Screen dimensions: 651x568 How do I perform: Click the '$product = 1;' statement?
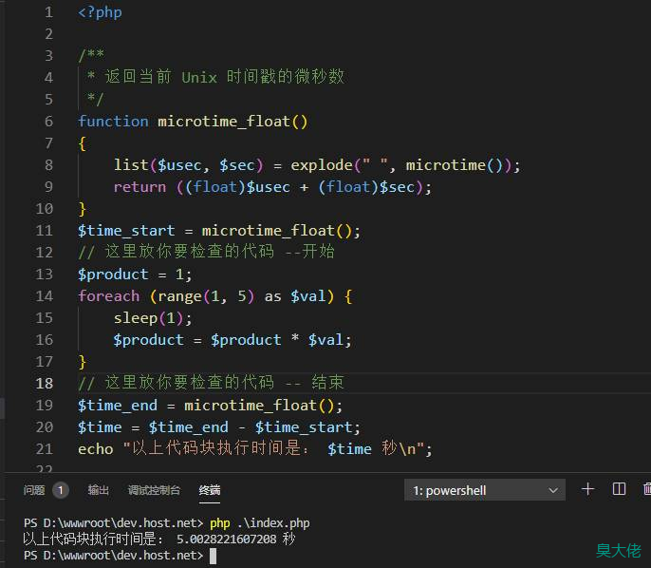pos(135,275)
